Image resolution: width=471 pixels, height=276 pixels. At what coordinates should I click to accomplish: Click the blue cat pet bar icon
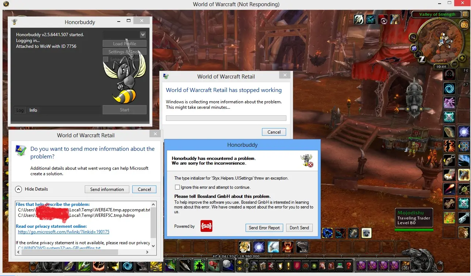pos(327,233)
